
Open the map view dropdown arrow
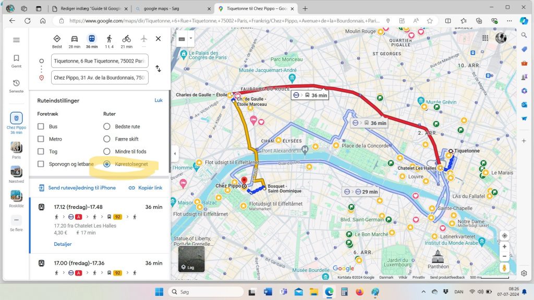pyautogui.click(x=191, y=39)
